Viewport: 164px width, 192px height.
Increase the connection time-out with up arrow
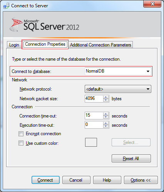[x=106, y=114]
